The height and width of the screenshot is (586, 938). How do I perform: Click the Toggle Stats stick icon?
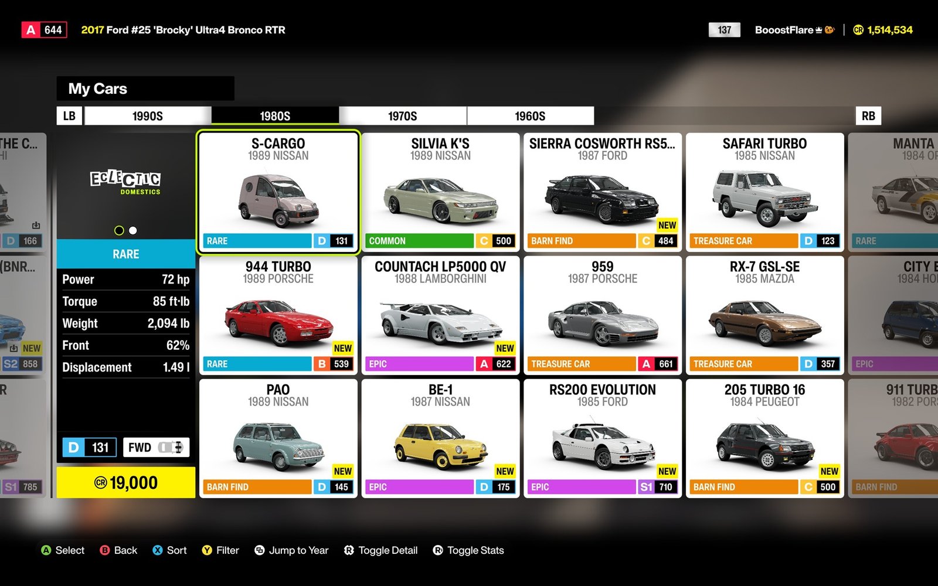pos(438,550)
